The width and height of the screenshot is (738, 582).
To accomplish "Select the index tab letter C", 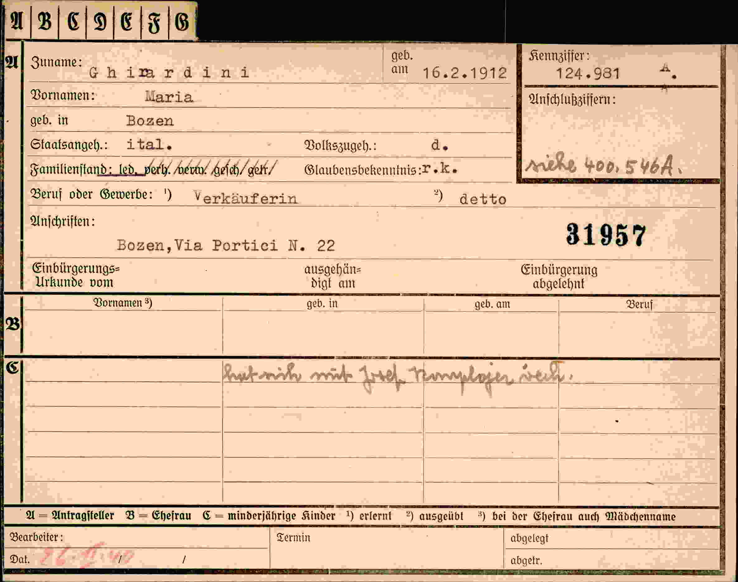I will (73, 22).
